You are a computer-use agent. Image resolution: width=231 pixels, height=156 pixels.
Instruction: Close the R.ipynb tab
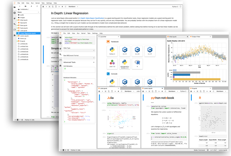210,88
